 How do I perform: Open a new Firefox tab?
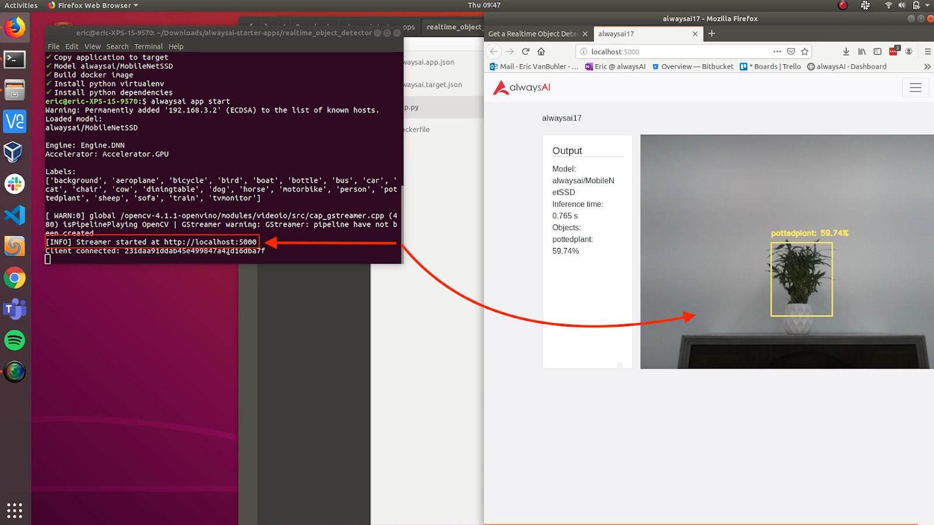(712, 33)
